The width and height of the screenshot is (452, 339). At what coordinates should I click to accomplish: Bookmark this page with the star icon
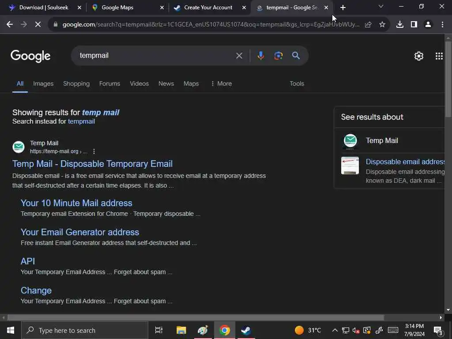(x=382, y=25)
